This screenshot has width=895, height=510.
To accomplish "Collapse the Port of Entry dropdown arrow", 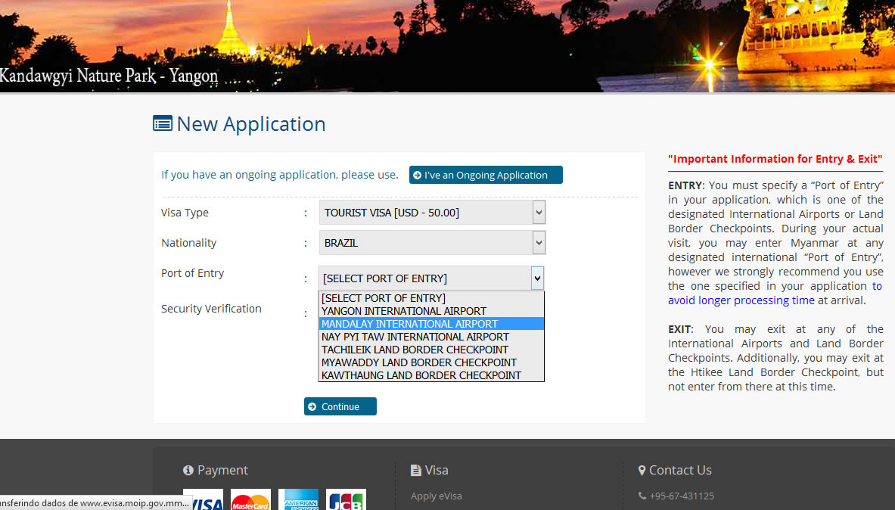I will tap(537, 278).
